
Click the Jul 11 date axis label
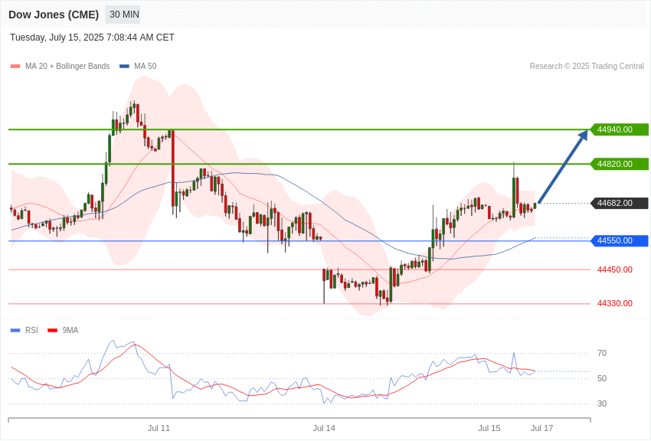point(159,428)
